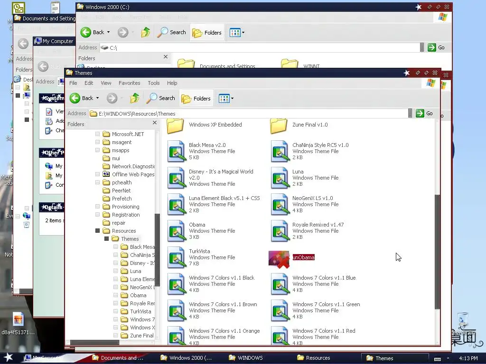Select the Luna theme file icon
The width and height of the screenshot is (486, 364).
coord(280,178)
